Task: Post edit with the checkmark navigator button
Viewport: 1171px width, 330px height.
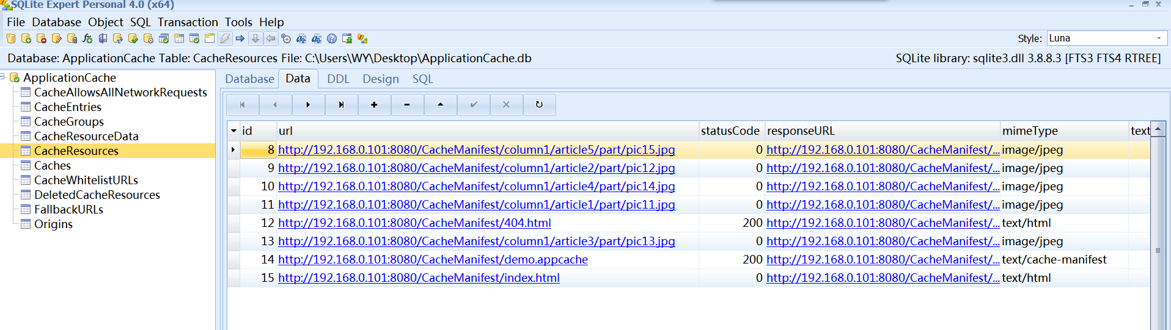Action: pyautogui.click(x=474, y=105)
